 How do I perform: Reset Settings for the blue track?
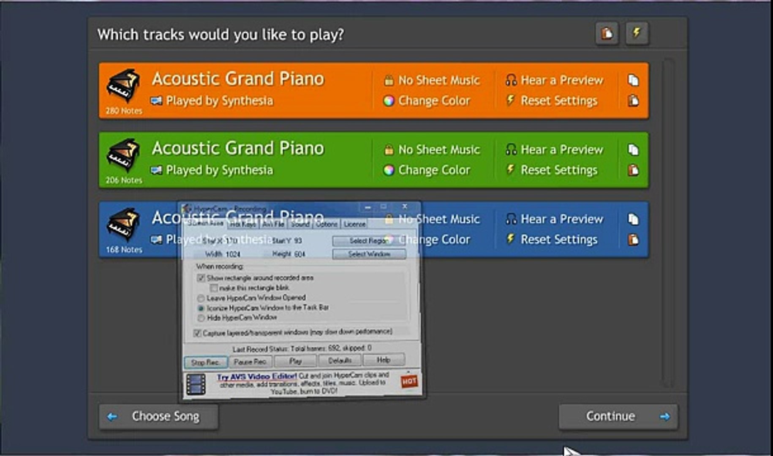pos(552,239)
